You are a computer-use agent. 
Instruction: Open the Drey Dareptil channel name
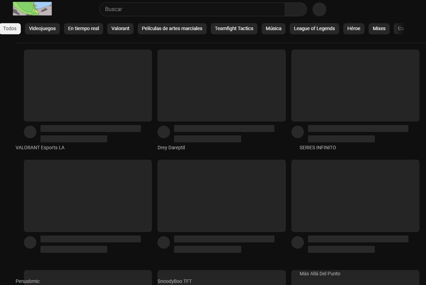click(171, 147)
